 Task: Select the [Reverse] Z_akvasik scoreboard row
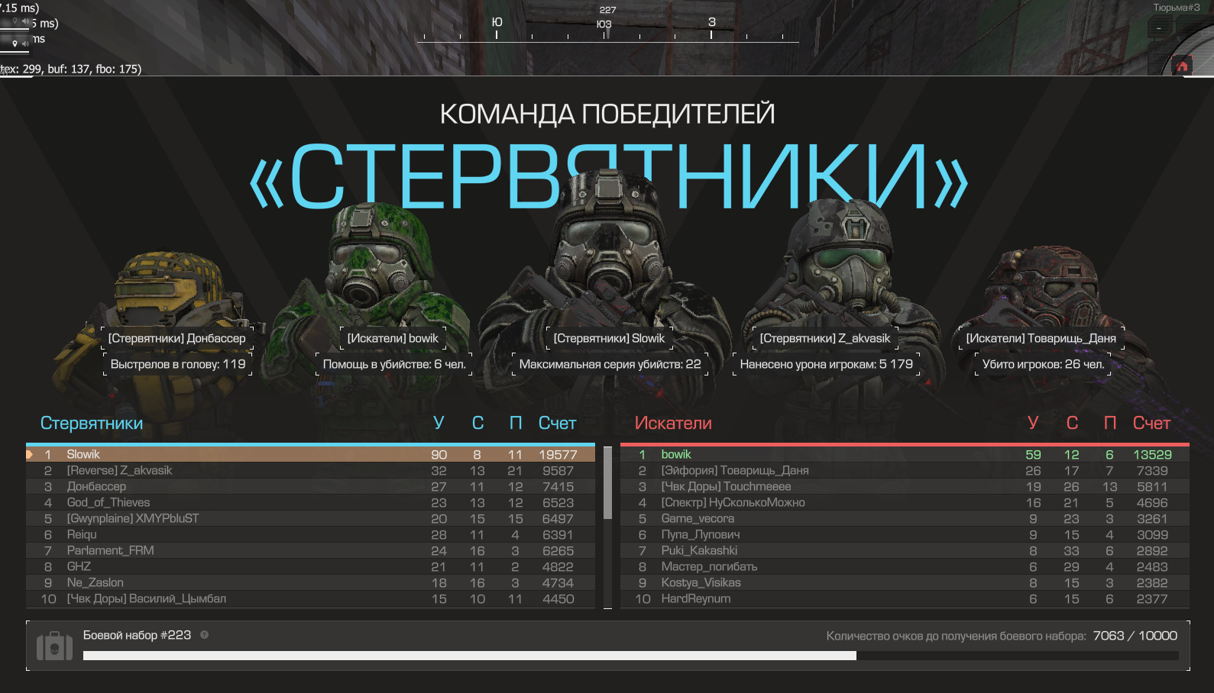click(x=310, y=470)
